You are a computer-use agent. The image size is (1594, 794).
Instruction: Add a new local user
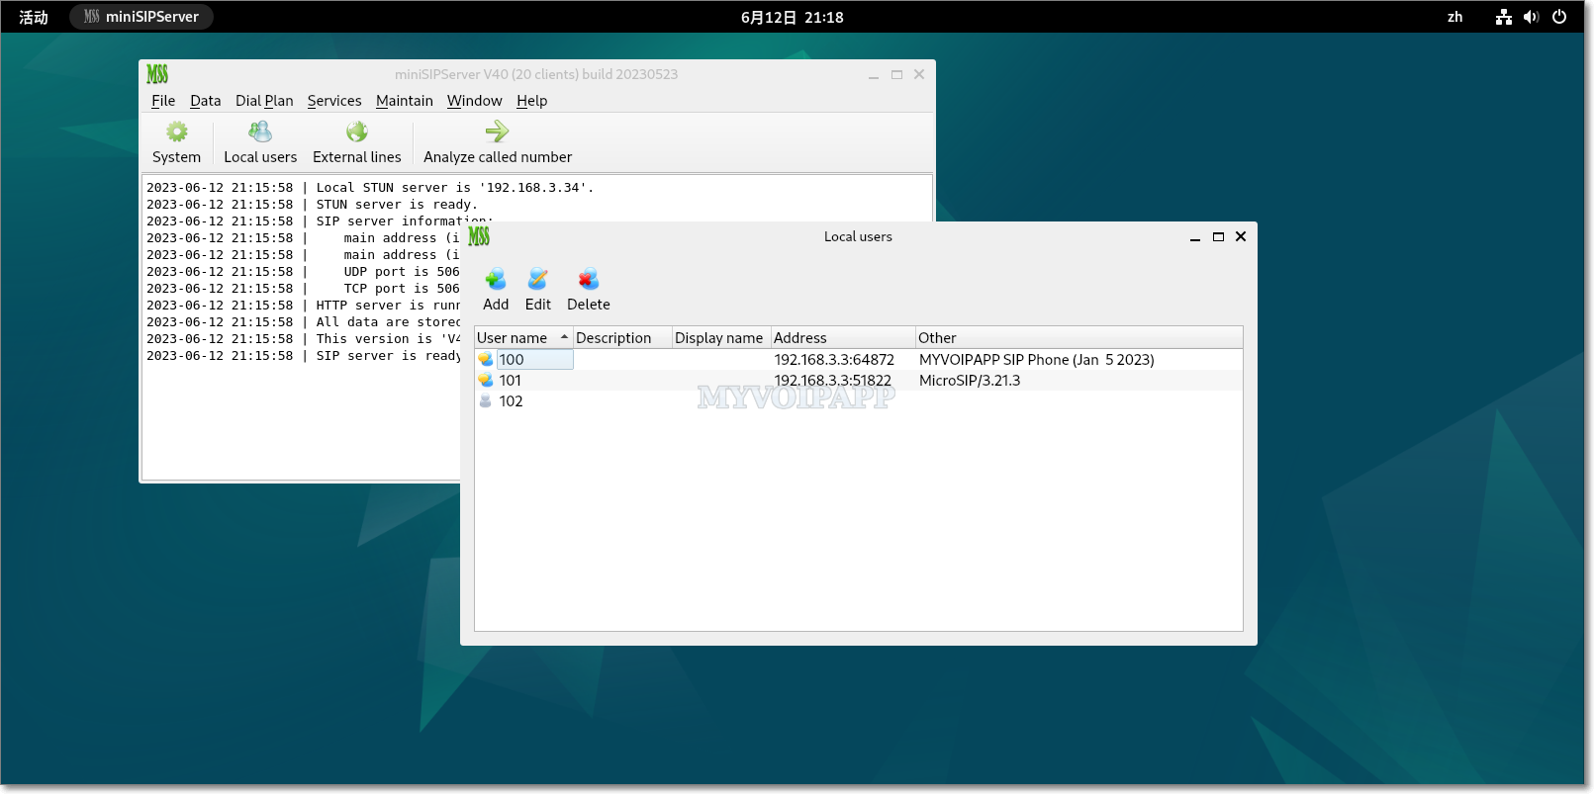(x=496, y=290)
